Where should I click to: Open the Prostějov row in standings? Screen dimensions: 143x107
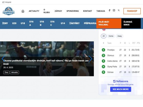pyautogui.click(x=121, y=50)
